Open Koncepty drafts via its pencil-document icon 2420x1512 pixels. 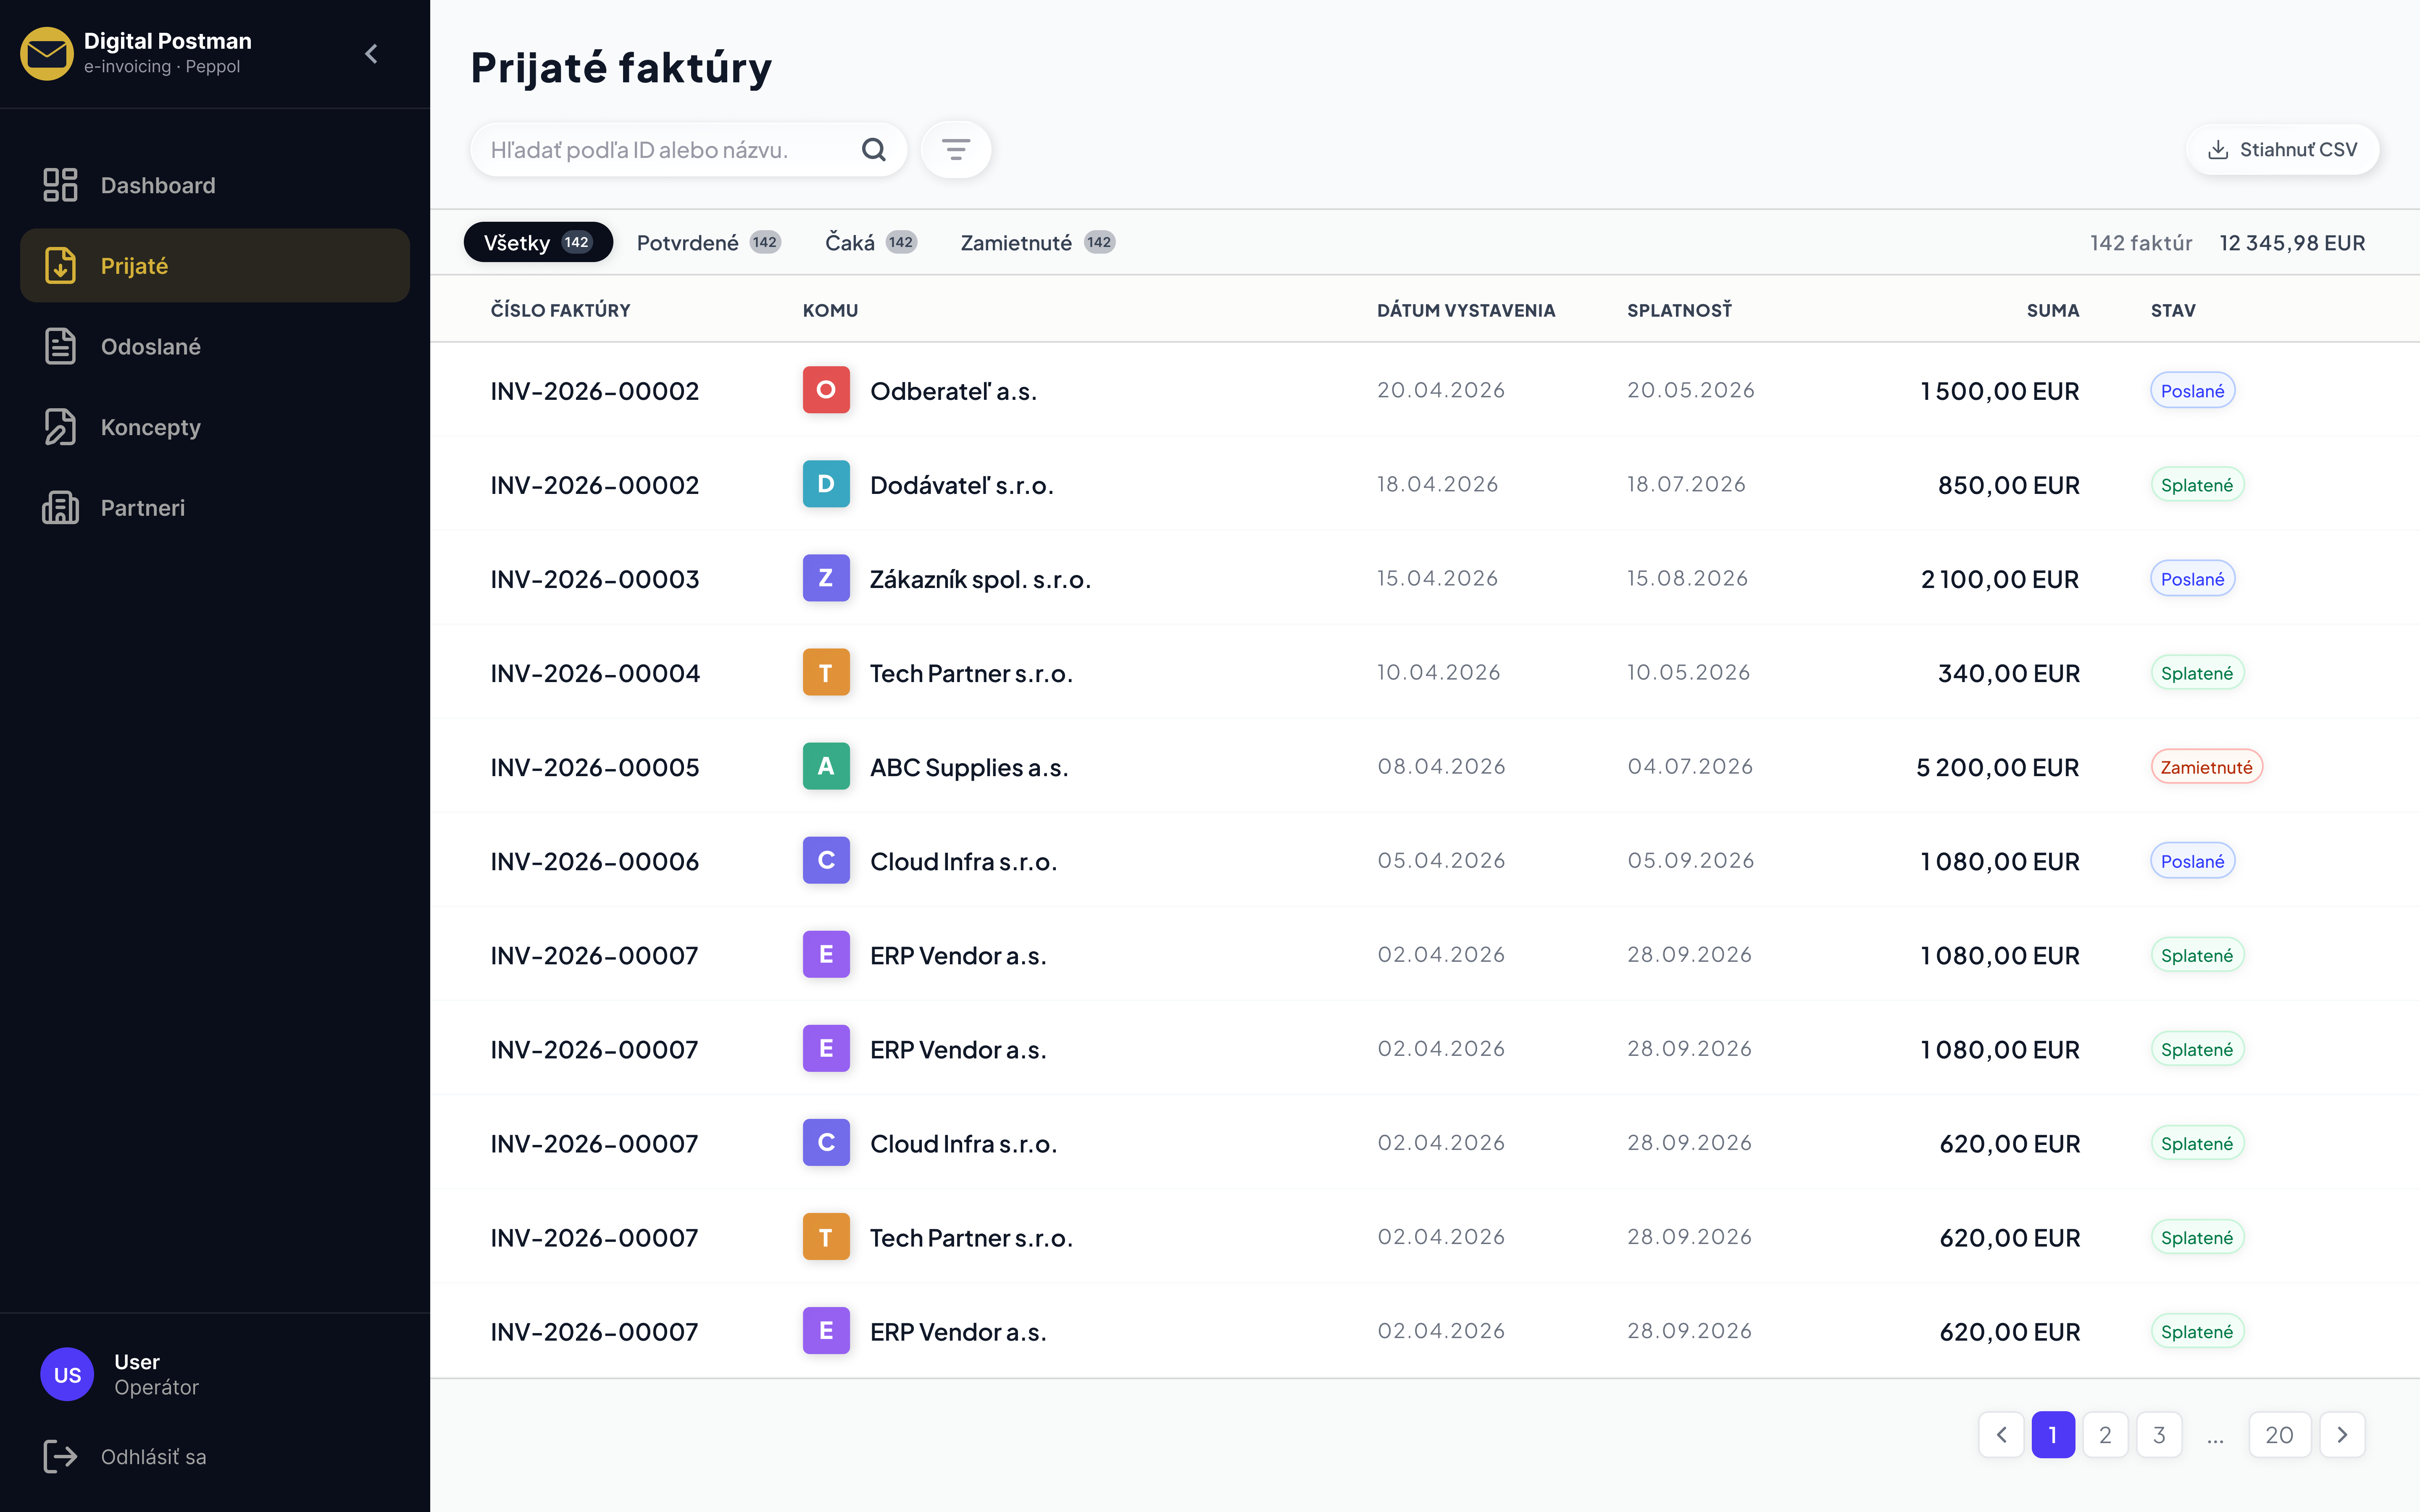60,427
